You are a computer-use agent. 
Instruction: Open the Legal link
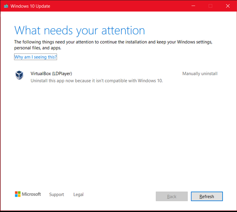click(x=78, y=195)
